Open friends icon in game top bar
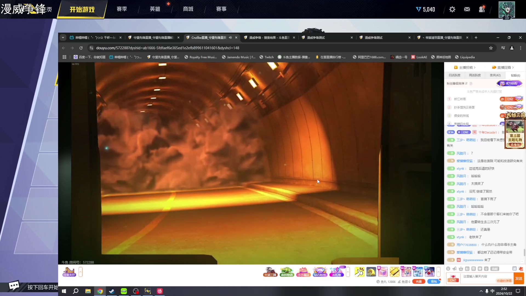This screenshot has width=526, height=296. tap(482, 9)
